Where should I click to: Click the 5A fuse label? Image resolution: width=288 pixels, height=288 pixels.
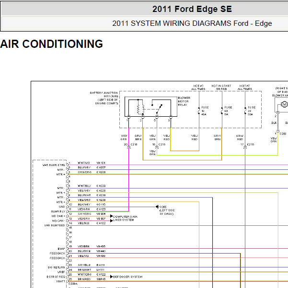(x=226, y=114)
